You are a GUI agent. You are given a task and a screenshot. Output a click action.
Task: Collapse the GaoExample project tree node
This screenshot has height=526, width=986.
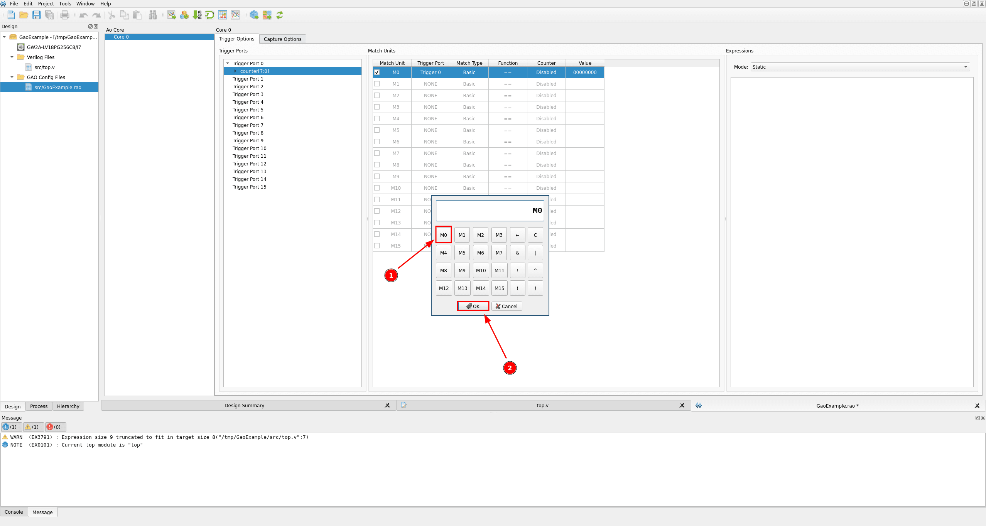coord(4,37)
